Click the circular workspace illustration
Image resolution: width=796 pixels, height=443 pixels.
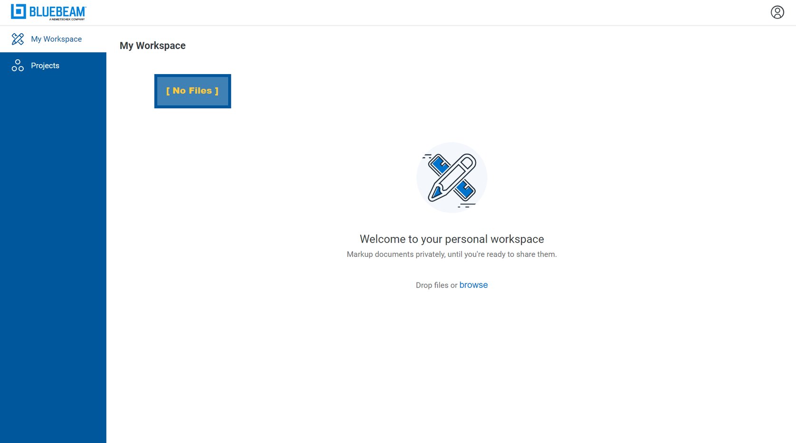coord(451,177)
